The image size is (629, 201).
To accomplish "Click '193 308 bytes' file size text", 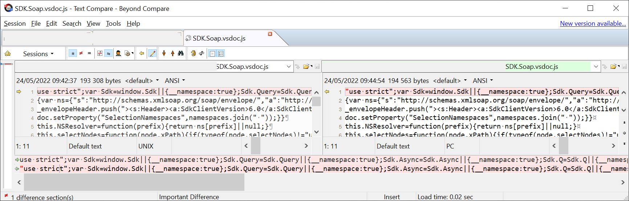I will (x=101, y=81).
